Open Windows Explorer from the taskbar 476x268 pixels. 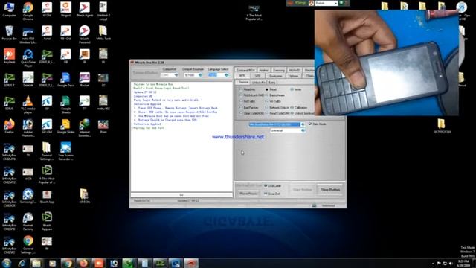click(x=36, y=263)
